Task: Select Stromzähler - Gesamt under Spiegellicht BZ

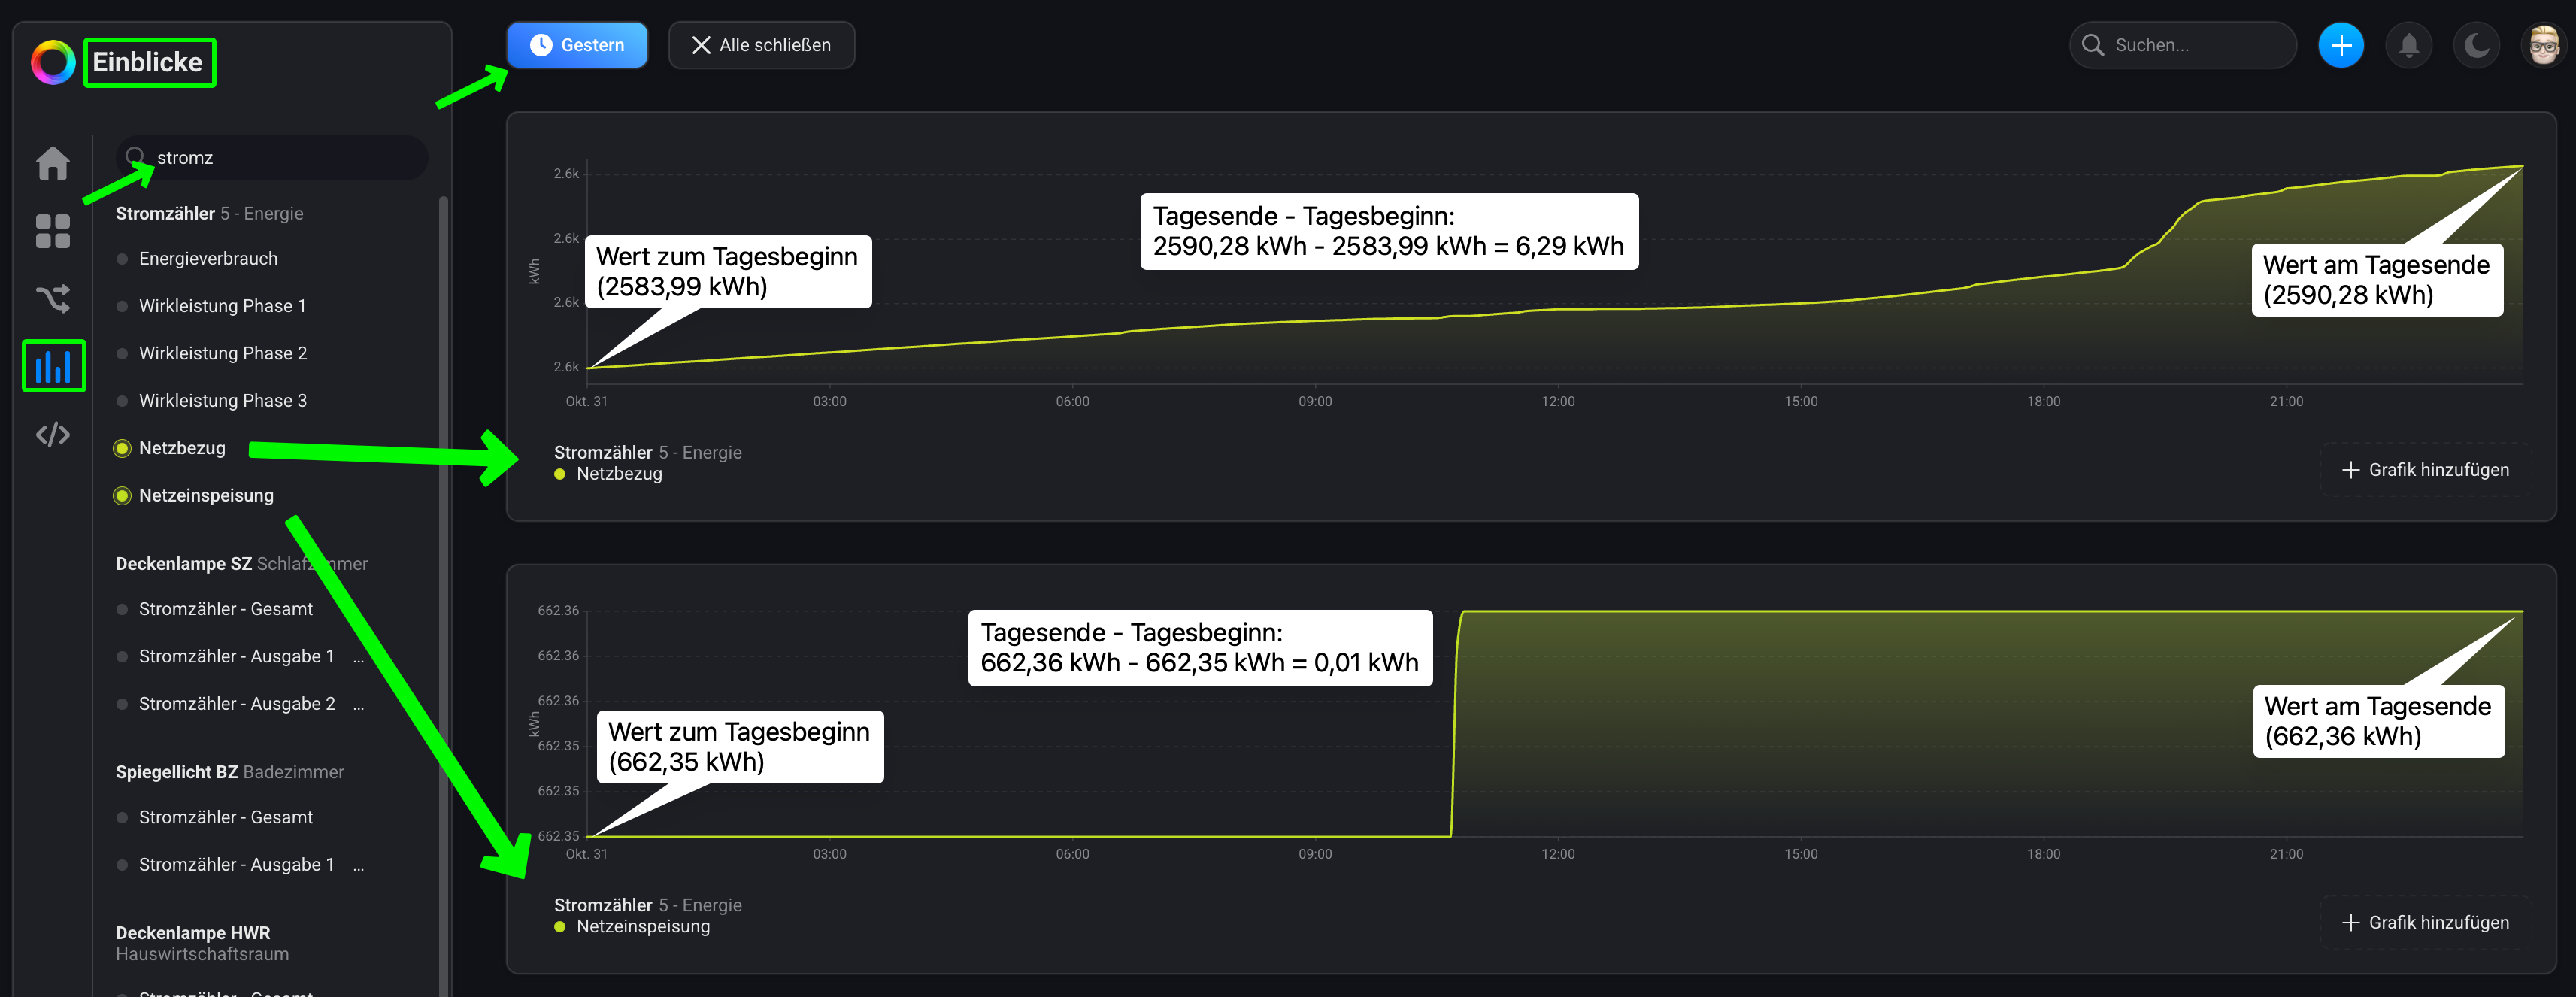Action: [225, 817]
